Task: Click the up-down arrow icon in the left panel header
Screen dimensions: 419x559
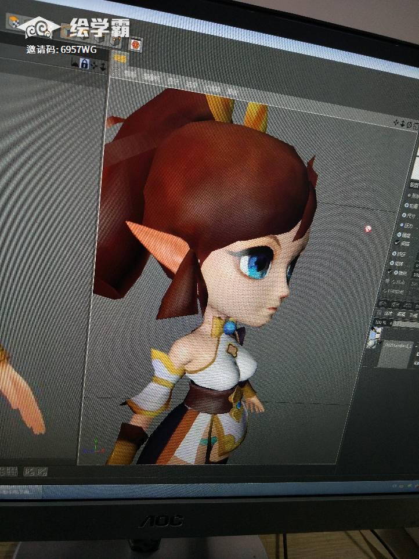Action: tap(103, 66)
